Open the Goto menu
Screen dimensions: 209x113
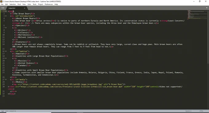coord(29,4)
